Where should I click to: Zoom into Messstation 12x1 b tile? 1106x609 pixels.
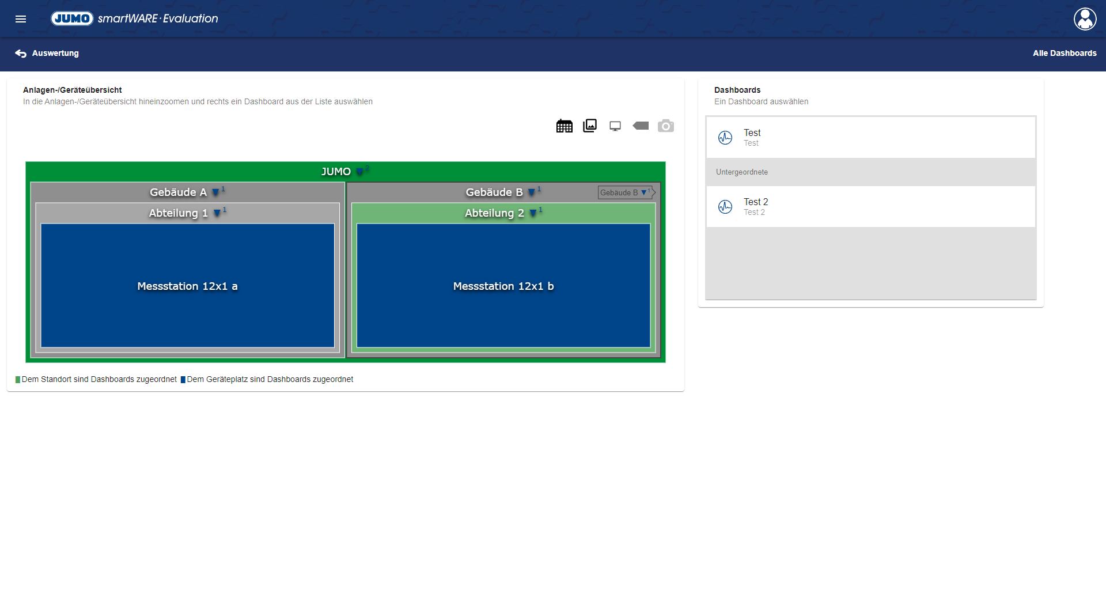[x=503, y=286]
